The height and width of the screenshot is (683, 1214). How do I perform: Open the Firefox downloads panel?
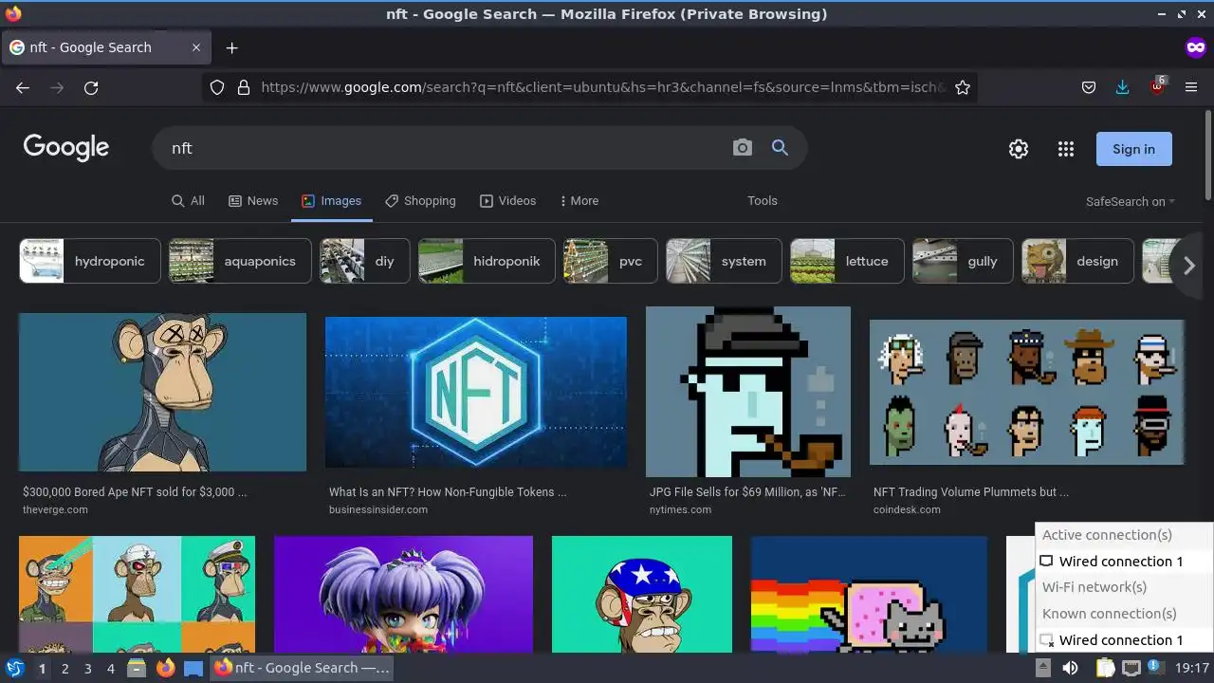(1122, 87)
